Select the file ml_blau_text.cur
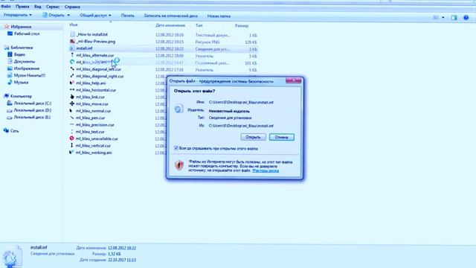The width and height of the screenshot is (476, 268). click(x=90, y=132)
